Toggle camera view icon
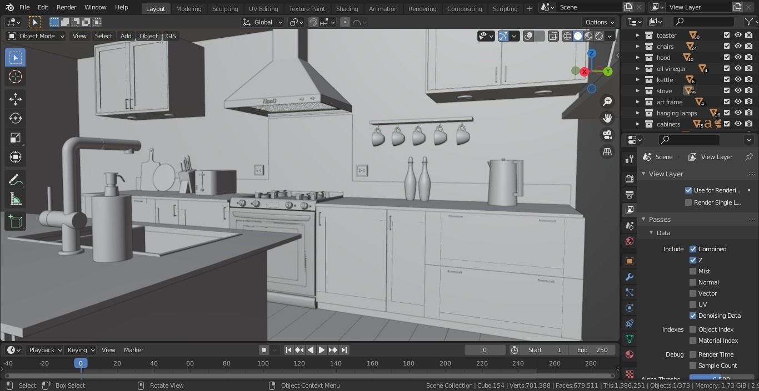The height and width of the screenshot is (391, 759). (607, 135)
